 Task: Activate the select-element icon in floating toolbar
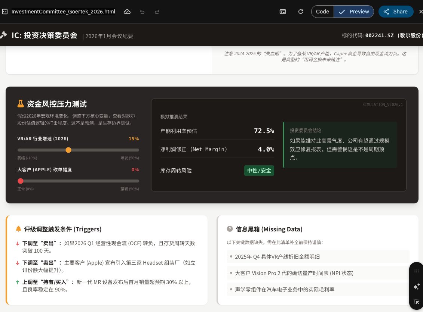click(416, 302)
